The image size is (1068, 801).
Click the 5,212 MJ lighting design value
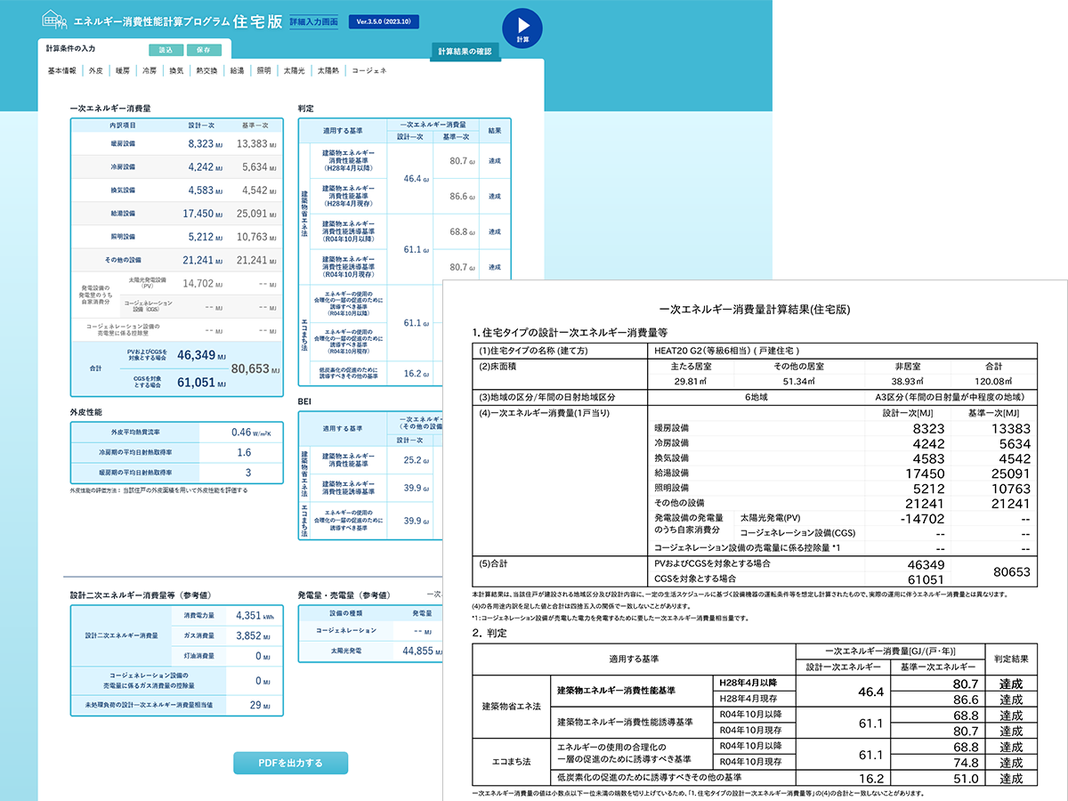(205, 237)
